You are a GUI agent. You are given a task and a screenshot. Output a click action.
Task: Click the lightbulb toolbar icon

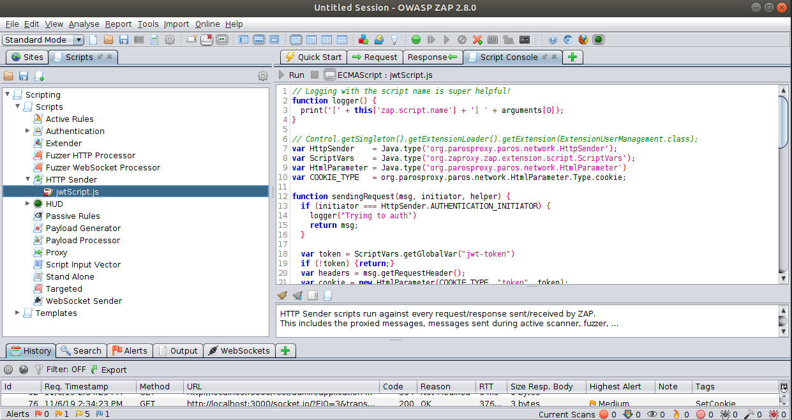(393, 40)
